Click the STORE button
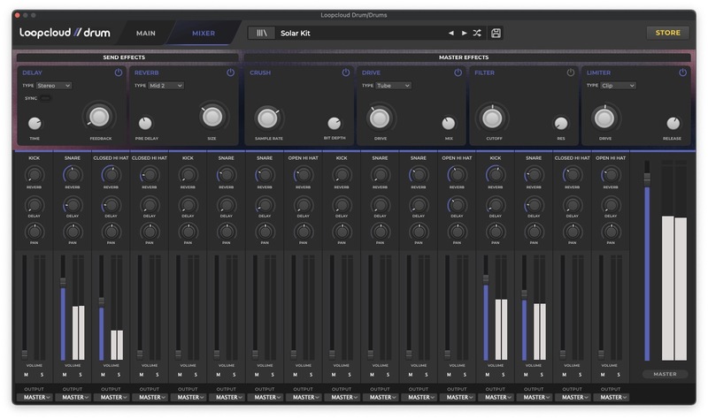Screen dimensions: 708x419 point(667,34)
